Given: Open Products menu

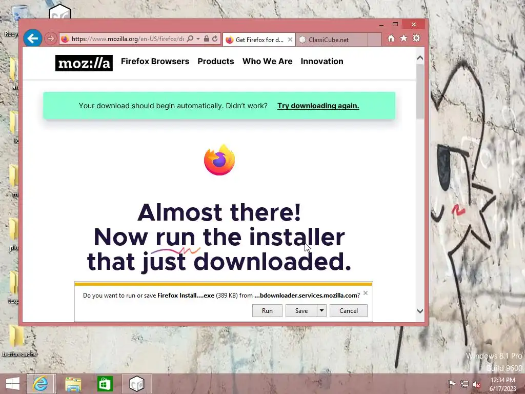Looking at the screenshot, I should point(216,62).
